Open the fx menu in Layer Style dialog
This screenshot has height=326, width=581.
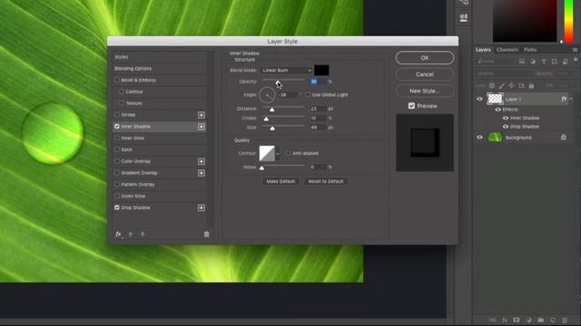pyautogui.click(x=119, y=235)
